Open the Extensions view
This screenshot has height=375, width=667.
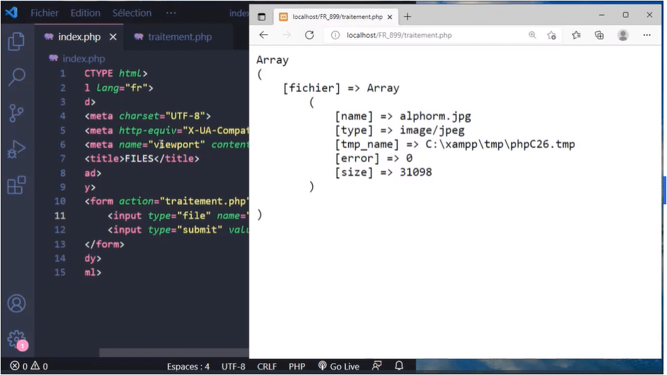[16, 185]
